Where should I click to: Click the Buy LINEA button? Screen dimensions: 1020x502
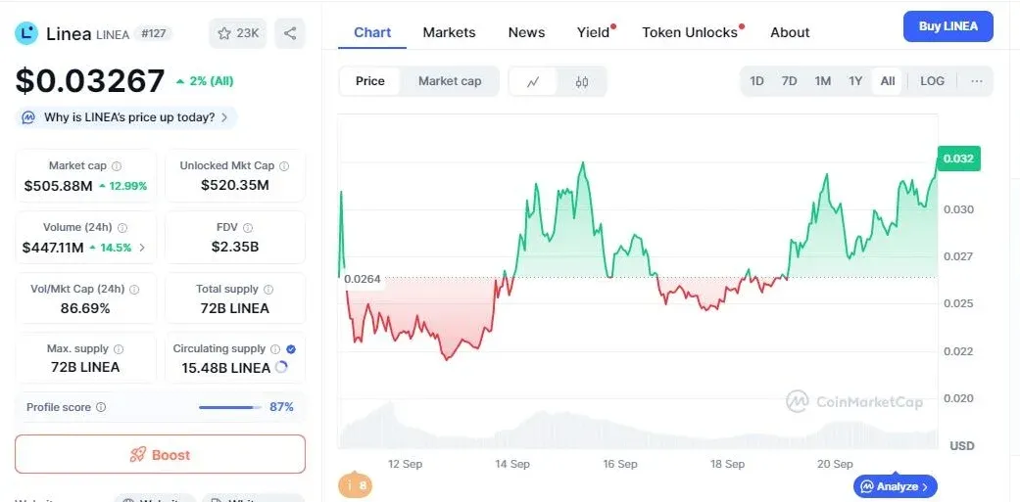[x=947, y=26]
